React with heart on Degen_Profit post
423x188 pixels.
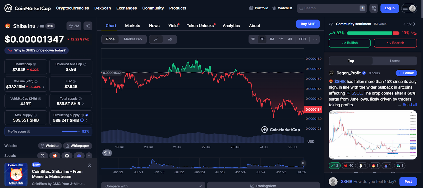click(x=349, y=166)
